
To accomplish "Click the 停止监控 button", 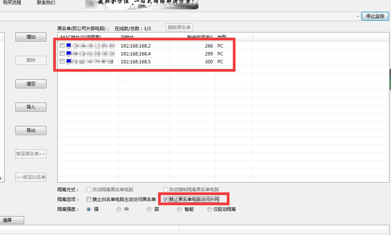I will (x=375, y=16).
